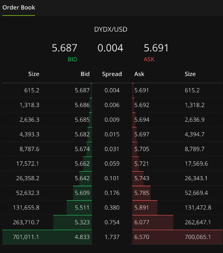Select bid price 5.662
The height and width of the screenshot is (253, 223).
pyautogui.click(x=82, y=164)
